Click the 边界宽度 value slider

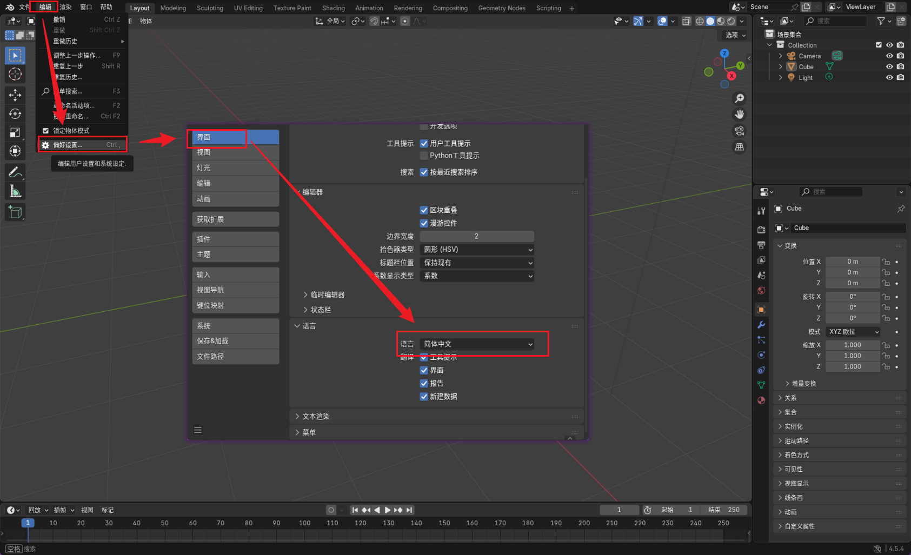click(477, 236)
